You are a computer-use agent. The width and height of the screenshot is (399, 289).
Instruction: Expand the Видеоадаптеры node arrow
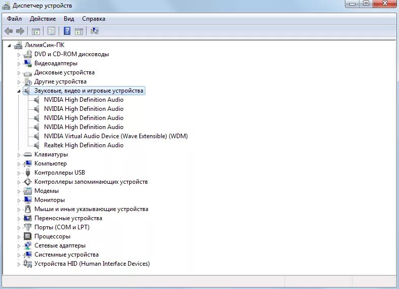point(19,64)
